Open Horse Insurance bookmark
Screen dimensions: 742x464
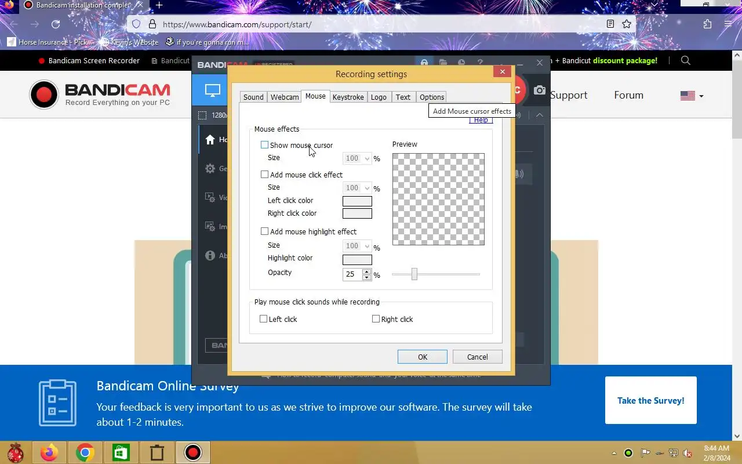point(49,42)
